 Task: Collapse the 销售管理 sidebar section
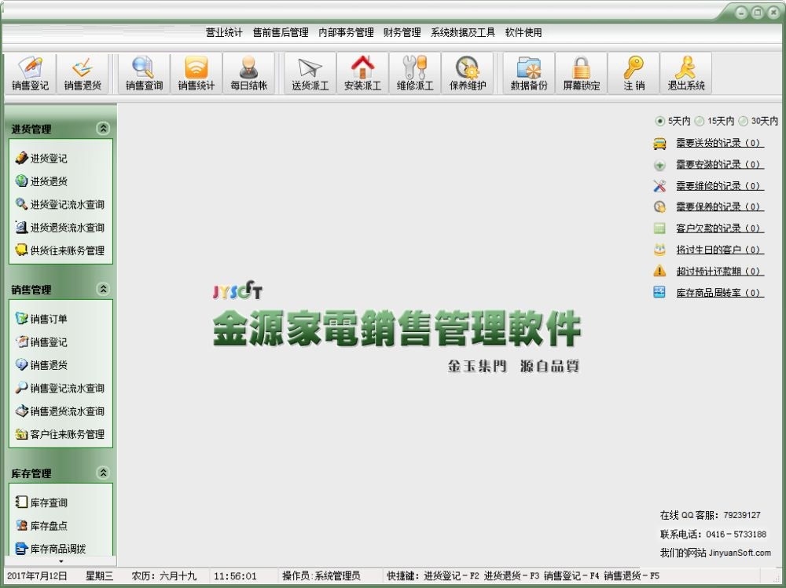tap(103, 290)
